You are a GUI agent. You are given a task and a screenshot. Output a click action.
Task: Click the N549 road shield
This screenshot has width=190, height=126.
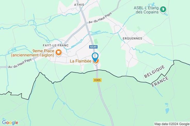click(93, 47)
